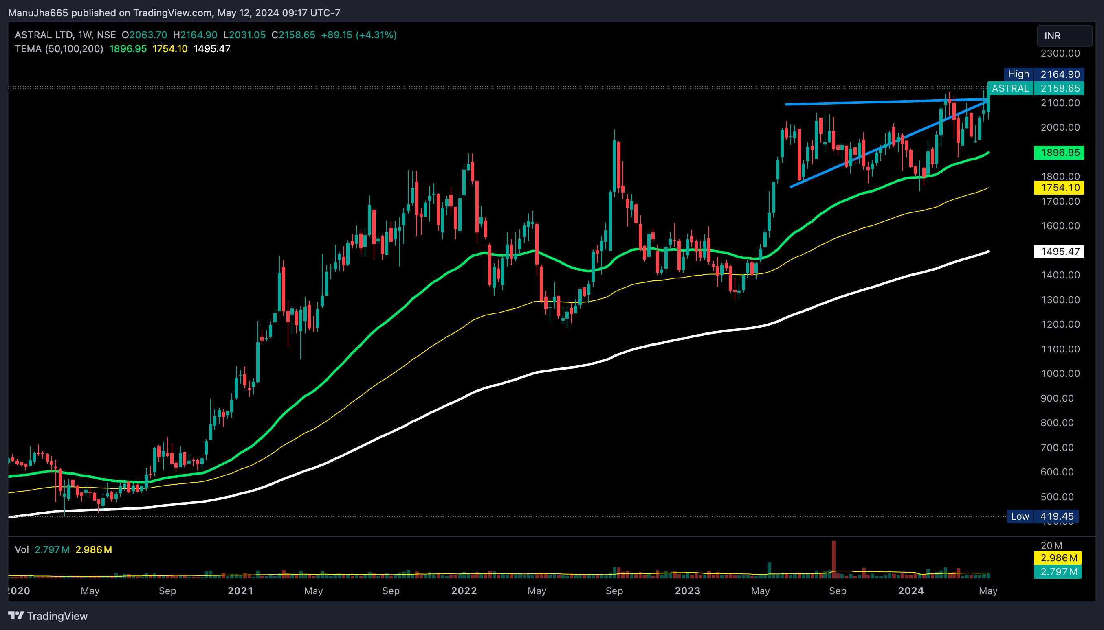Click the +89.15 (+4.31%) change value
1104x630 pixels.
click(358, 35)
